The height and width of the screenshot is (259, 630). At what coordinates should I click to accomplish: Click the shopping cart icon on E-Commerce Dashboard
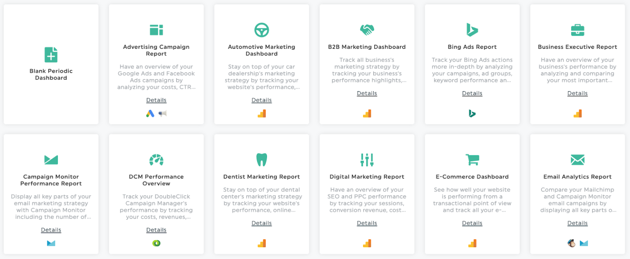(472, 160)
